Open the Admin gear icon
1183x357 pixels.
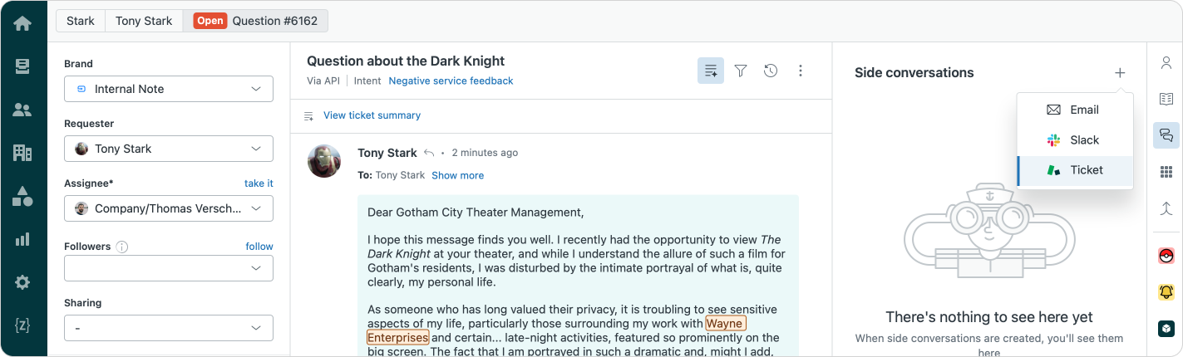(x=22, y=282)
